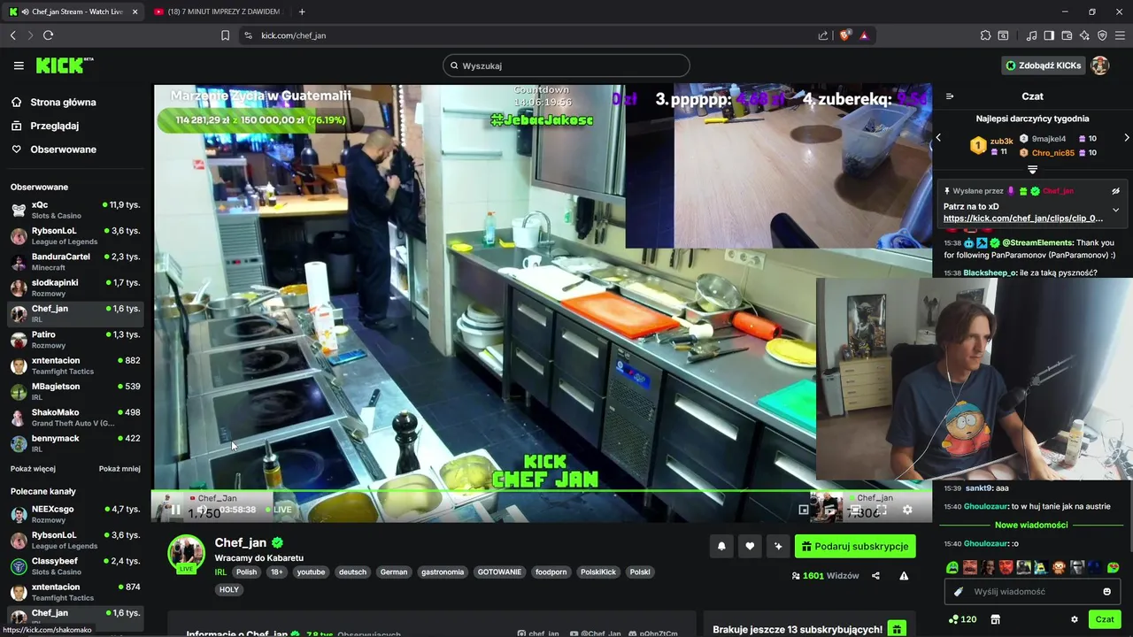Image resolution: width=1133 pixels, height=637 pixels.
Task: Click the baby bottle icon in chat input
Action: (959, 592)
